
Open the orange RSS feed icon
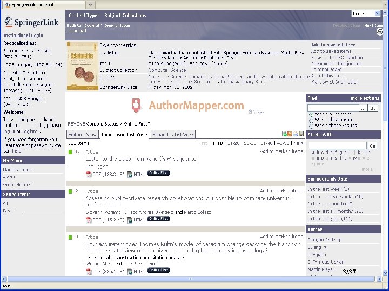tap(290, 134)
